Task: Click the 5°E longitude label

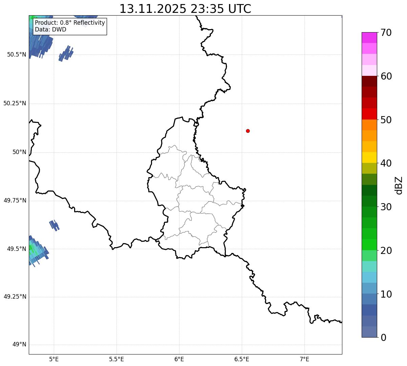Action: click(x=54, y=359)
